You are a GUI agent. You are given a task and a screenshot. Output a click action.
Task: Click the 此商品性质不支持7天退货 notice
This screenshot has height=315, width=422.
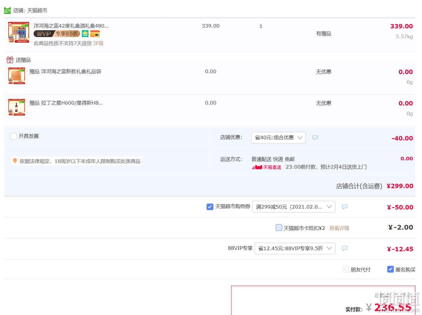[x=63, y=43]
